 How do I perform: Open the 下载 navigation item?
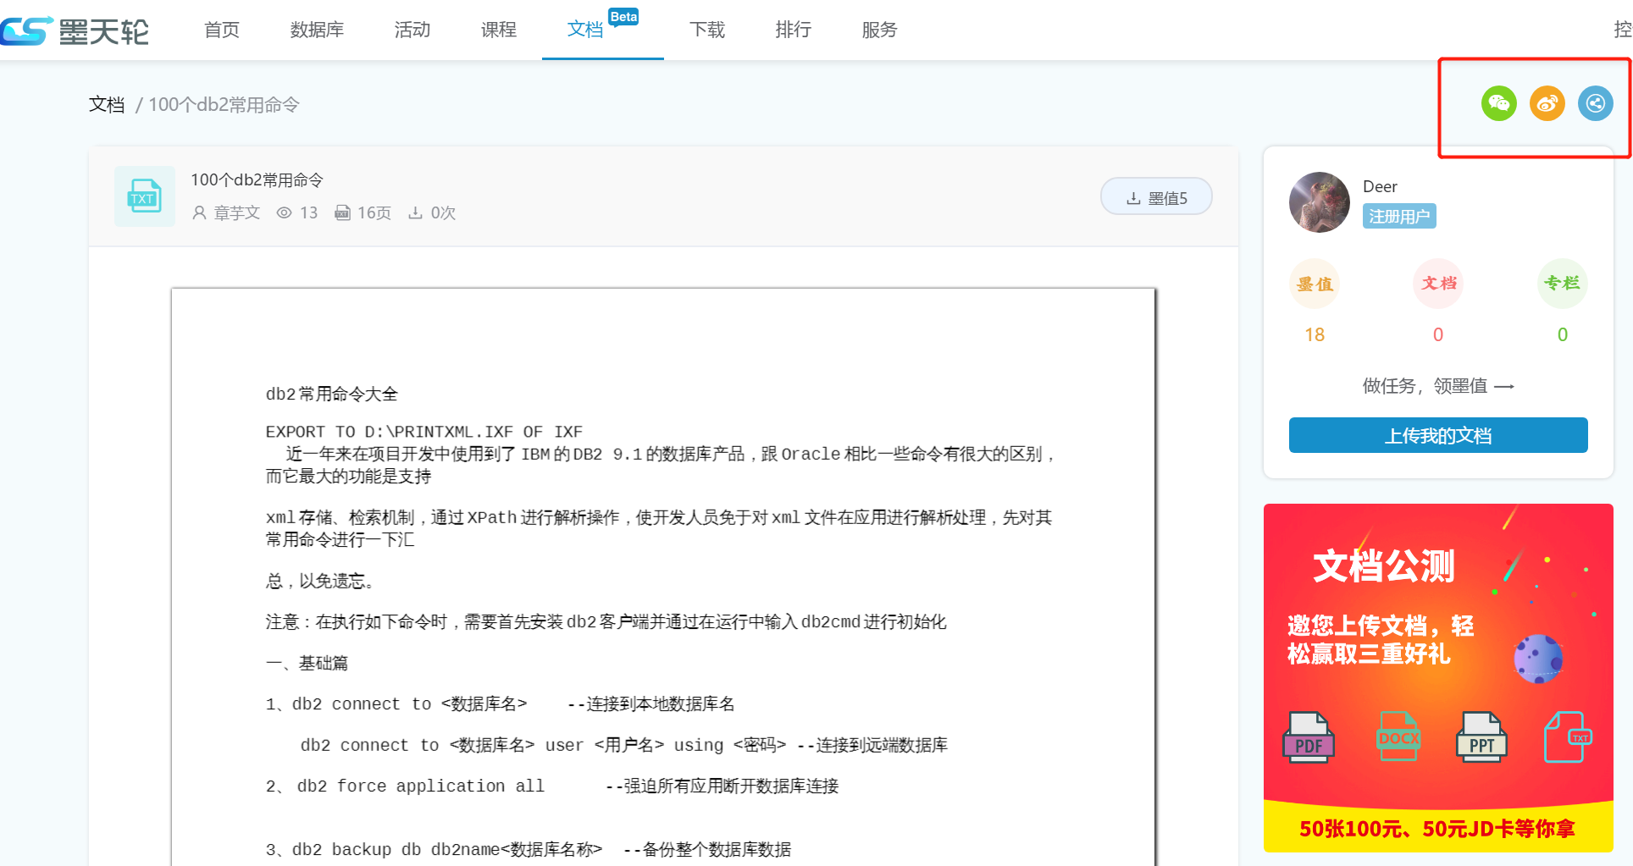pyautogui.click(x=706, y=30)
